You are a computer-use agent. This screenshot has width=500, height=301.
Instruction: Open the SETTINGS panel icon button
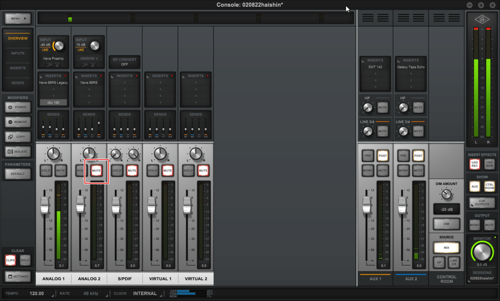[18, 276]
